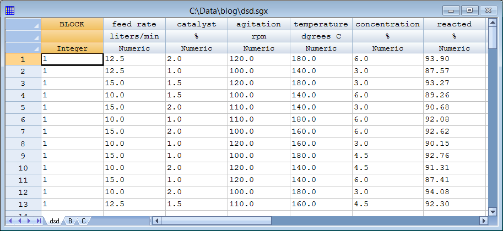
Task: Select row 7 by its row header
Action: (x=23, y=131)
